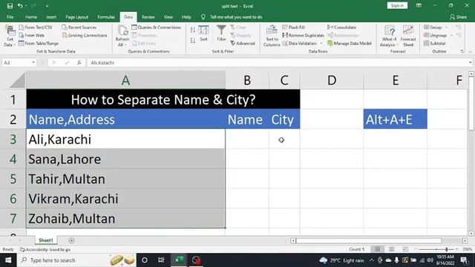Open the File tab
475x267 pixels.
tap(10, 17)
